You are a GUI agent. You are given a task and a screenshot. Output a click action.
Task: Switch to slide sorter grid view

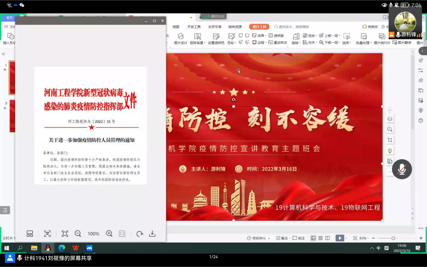coord(321,238)
